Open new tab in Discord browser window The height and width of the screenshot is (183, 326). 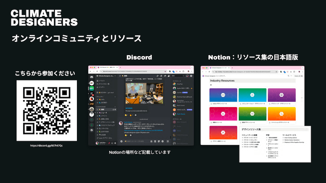[x=120, y=67]
